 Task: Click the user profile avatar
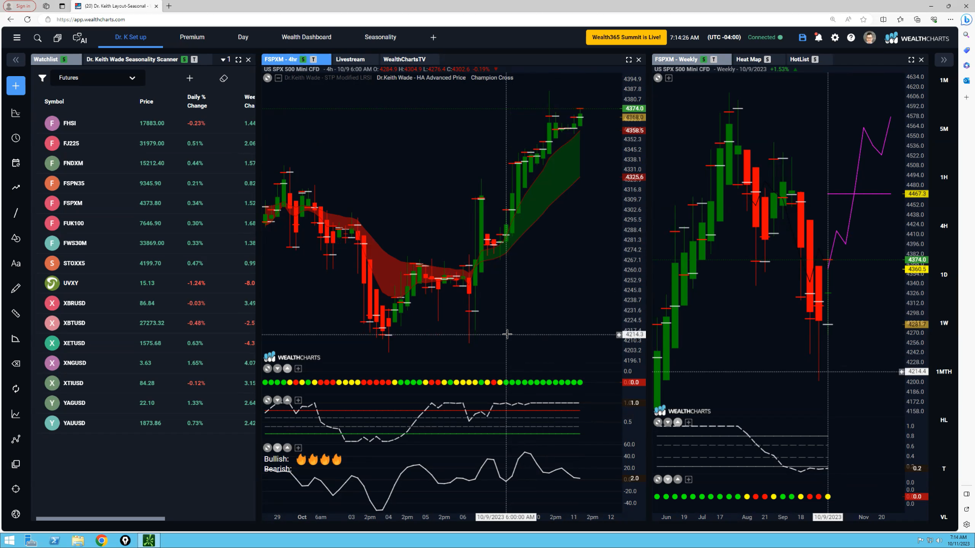[869, 38]
